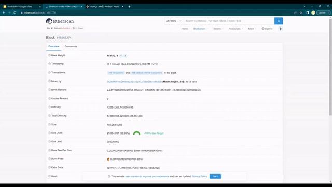Switch to the Overview tab
This screenshot has height=187, width=332.
coord(53,46)
